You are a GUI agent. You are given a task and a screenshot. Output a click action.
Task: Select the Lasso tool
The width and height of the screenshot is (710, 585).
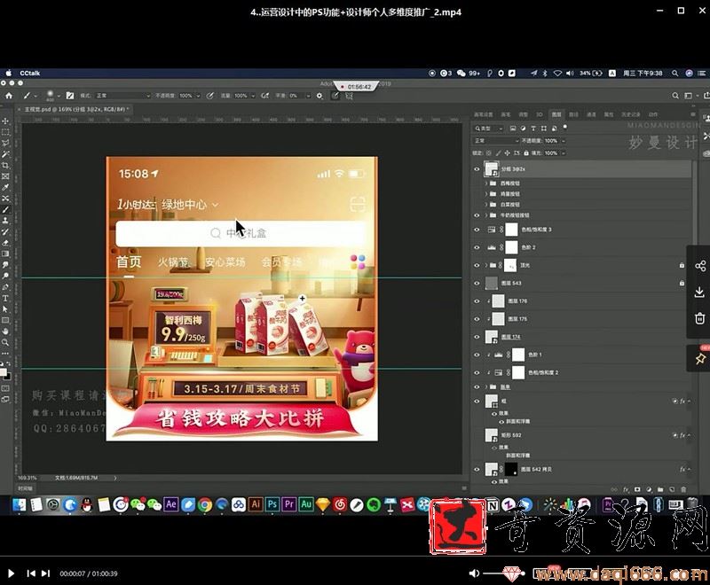5,144
